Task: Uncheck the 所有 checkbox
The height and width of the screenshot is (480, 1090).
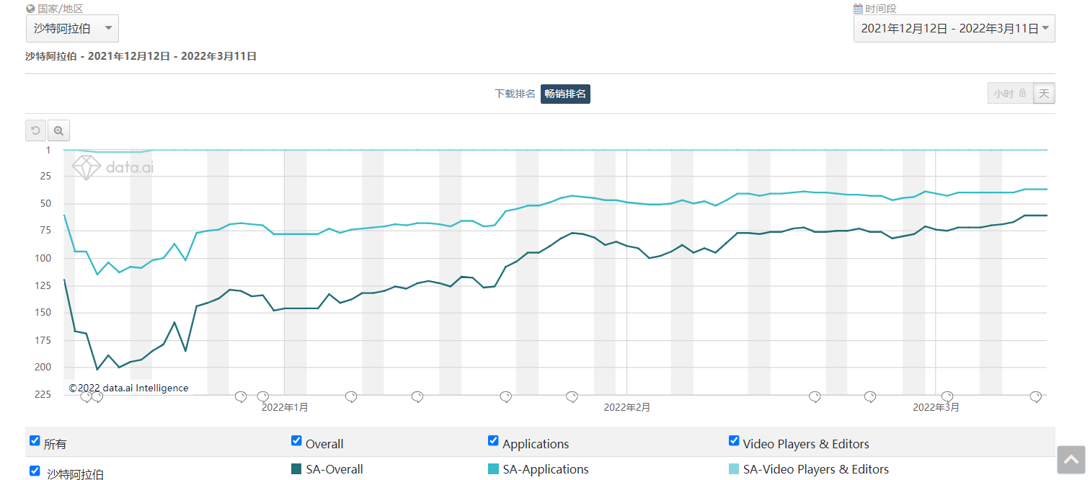Action: (x=35, y=440)
